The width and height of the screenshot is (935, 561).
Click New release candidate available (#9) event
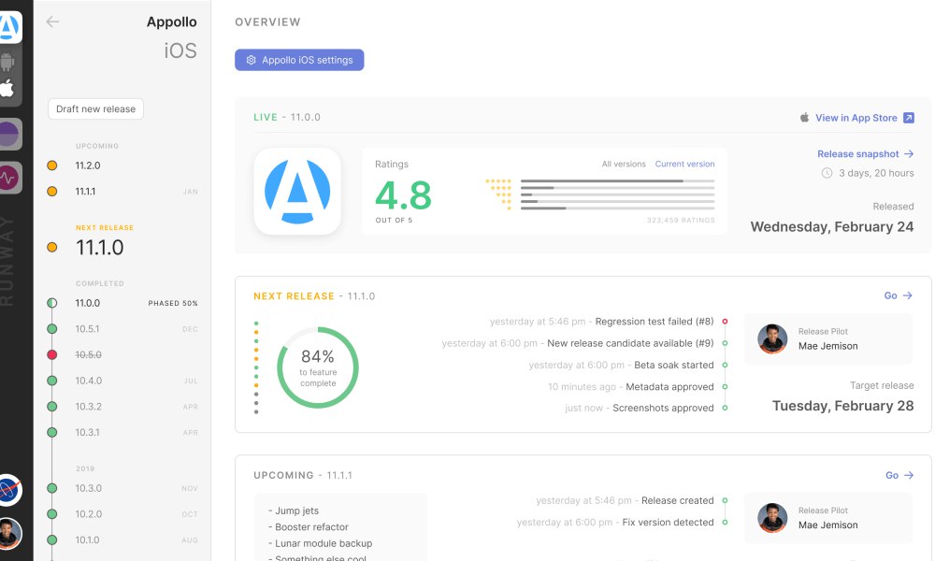click(x=630, y=343)
